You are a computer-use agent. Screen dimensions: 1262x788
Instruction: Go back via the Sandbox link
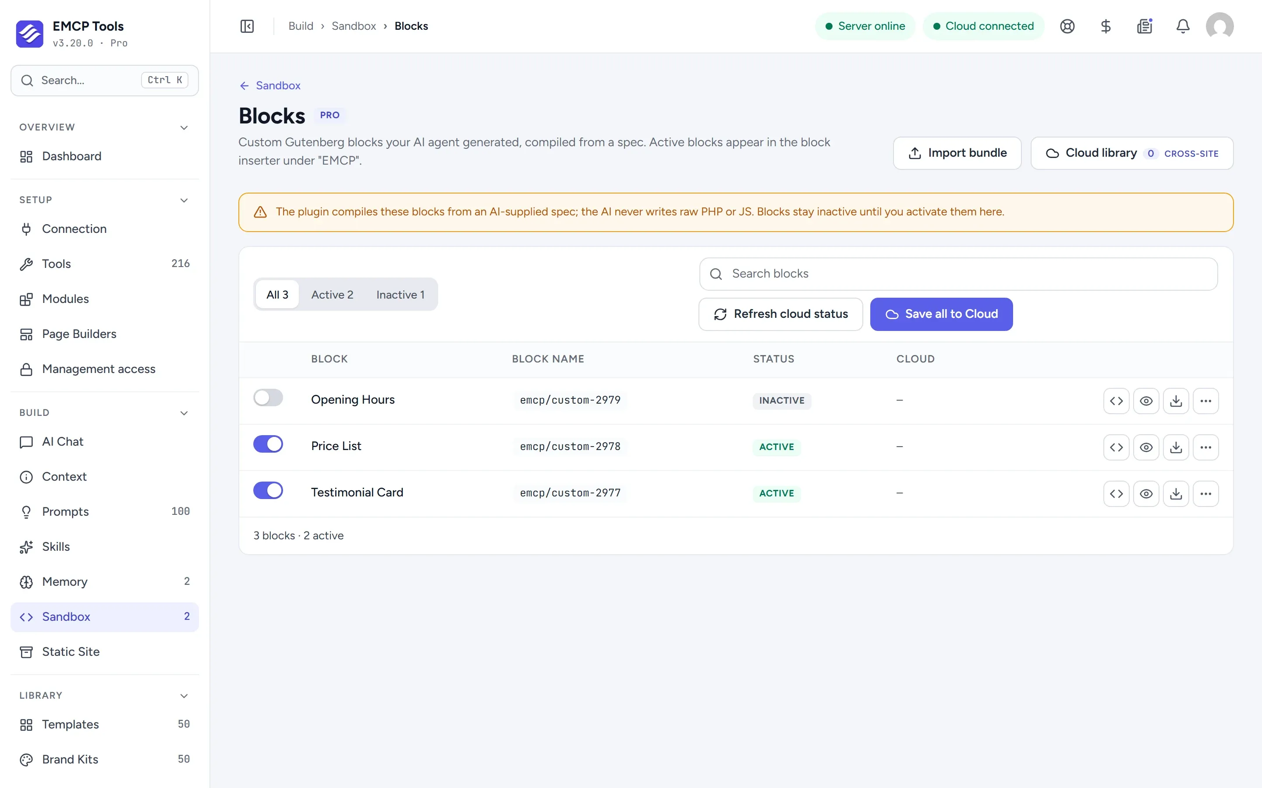(x=269, y=85)
